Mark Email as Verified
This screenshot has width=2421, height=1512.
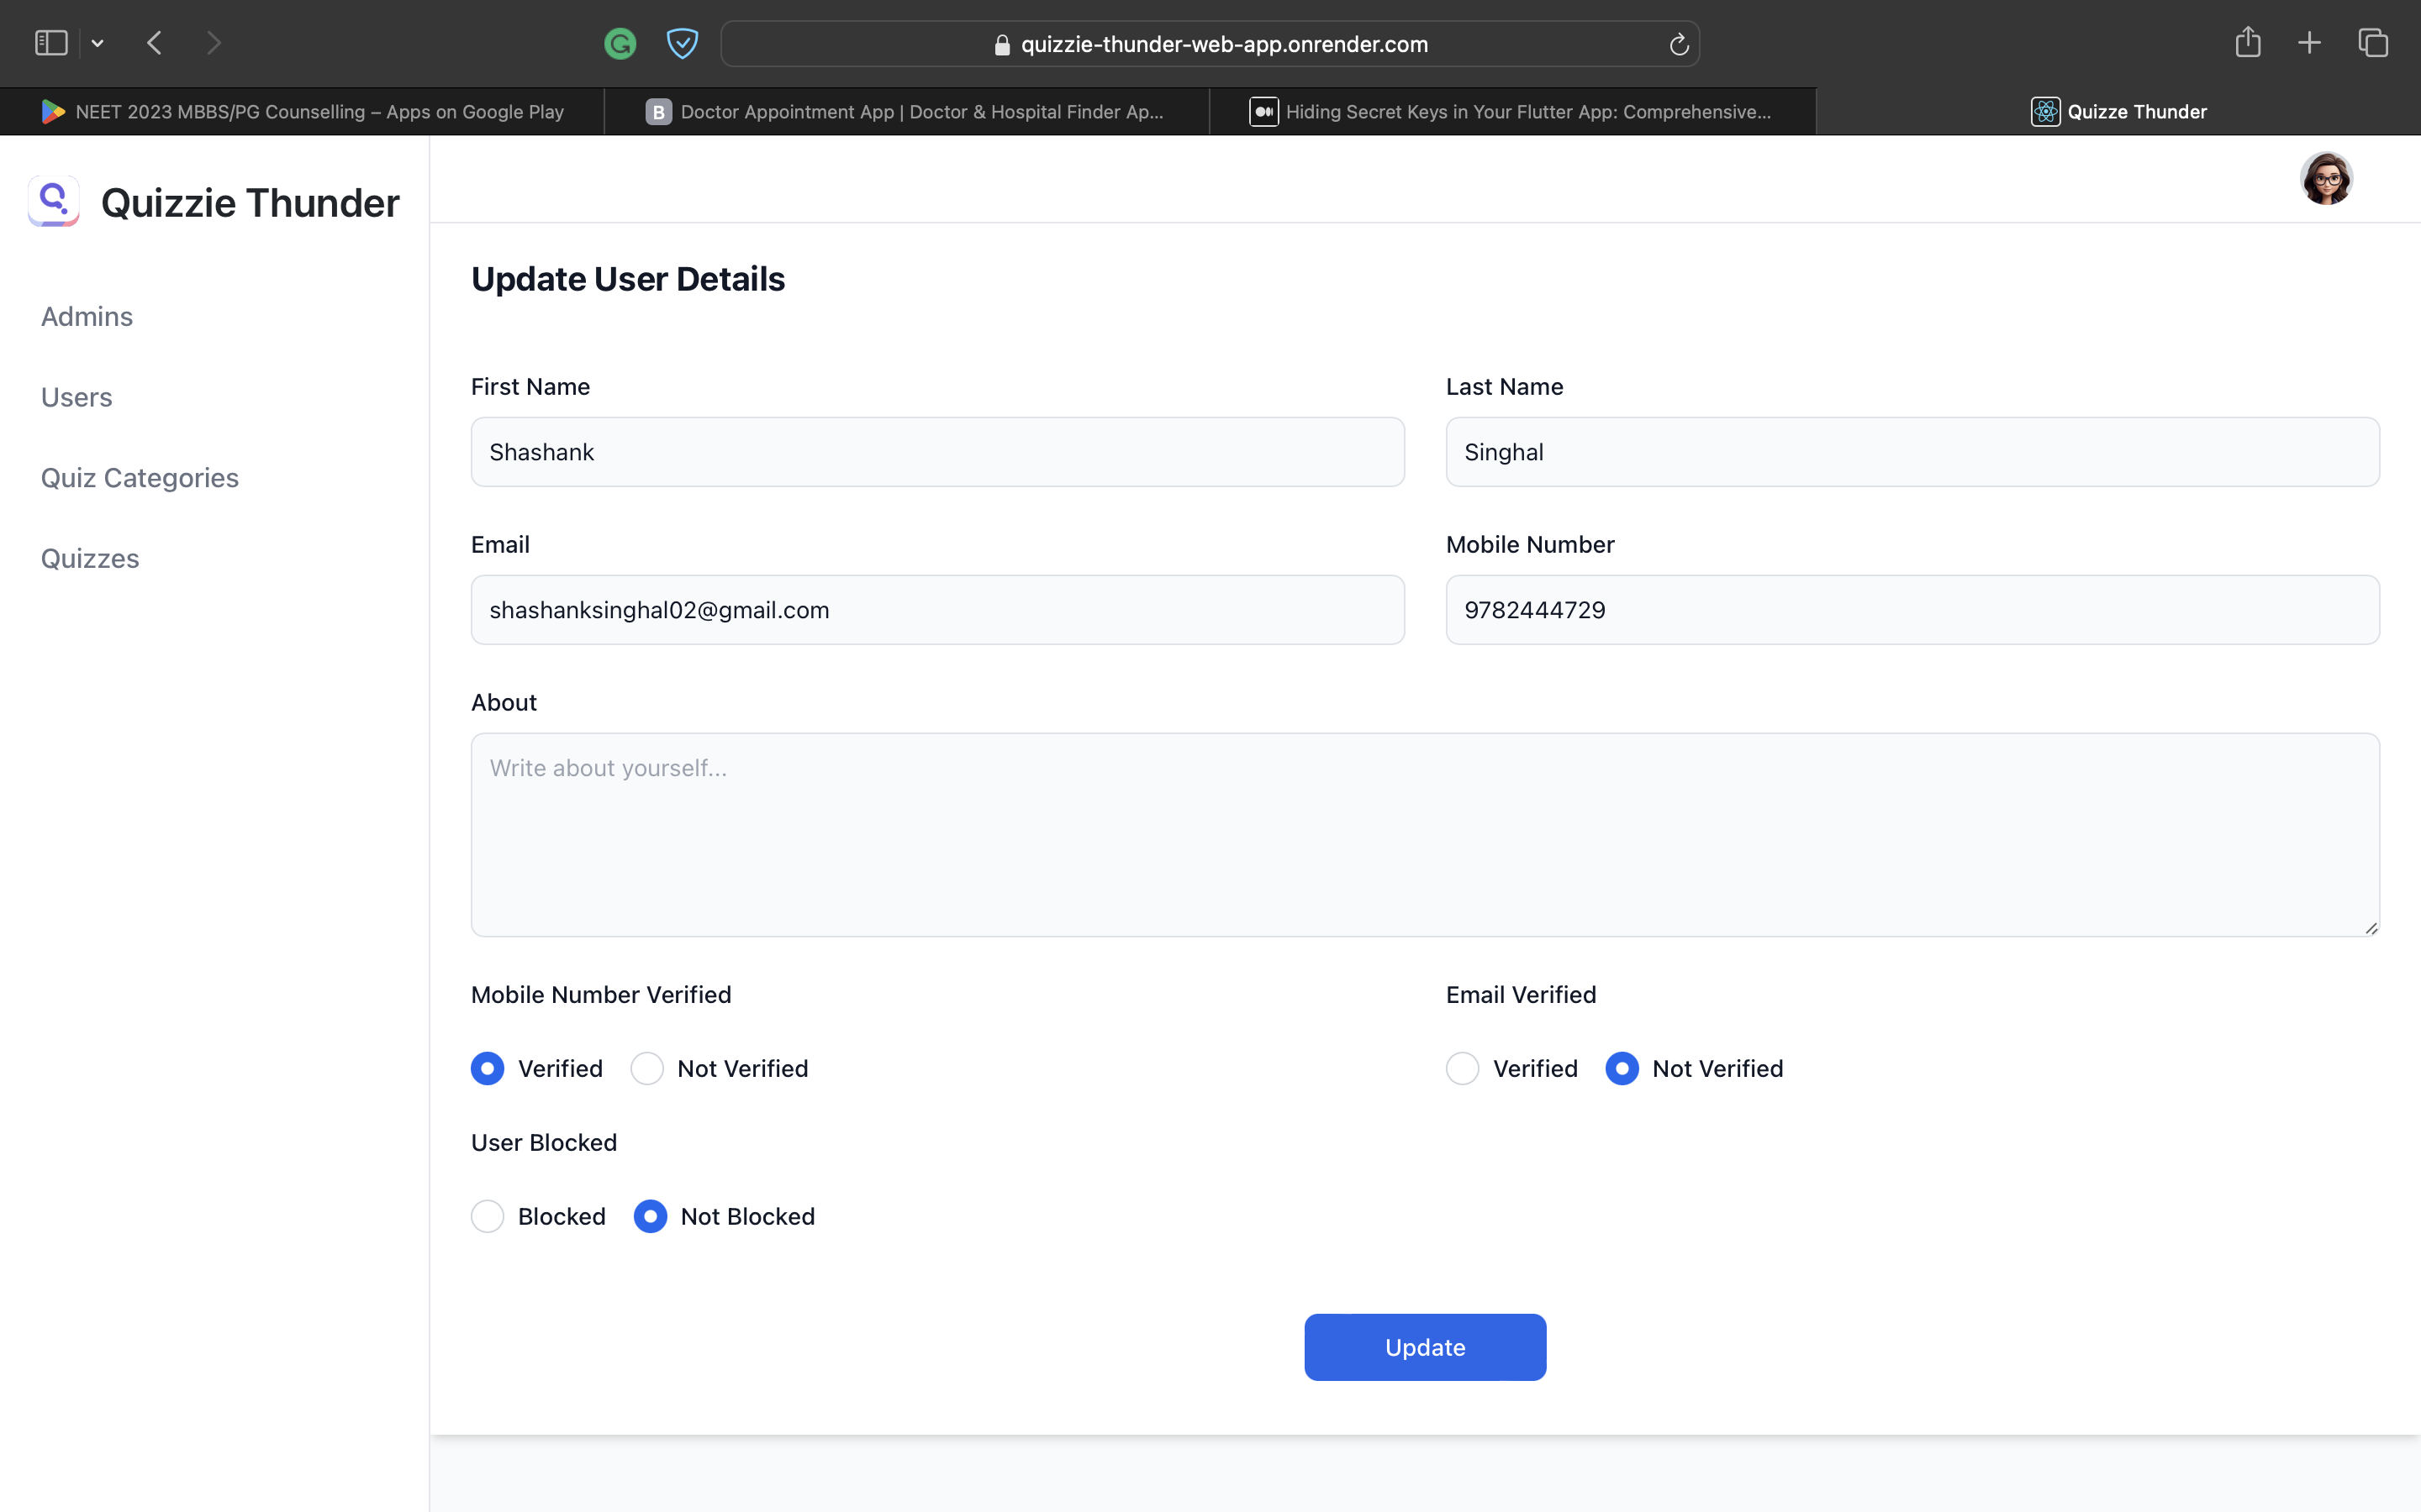pos(1462,1068)
